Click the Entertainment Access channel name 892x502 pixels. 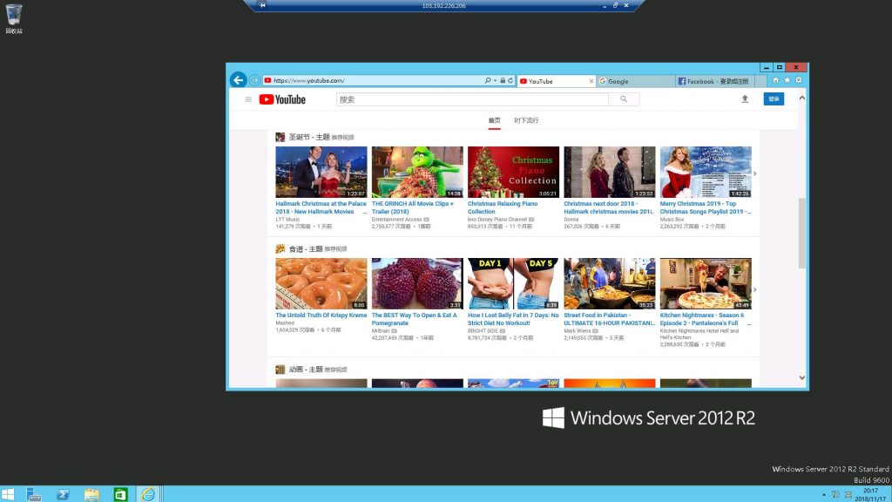click(396, 219)
